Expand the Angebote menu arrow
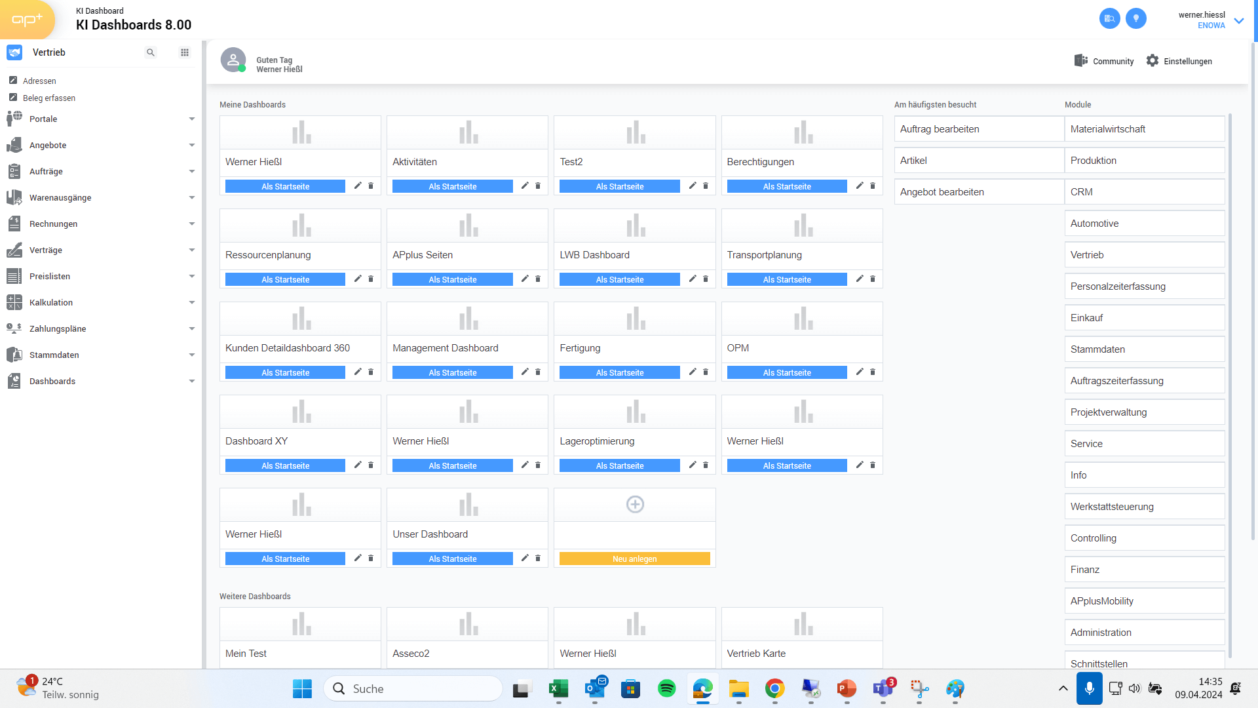 point(192,145)
